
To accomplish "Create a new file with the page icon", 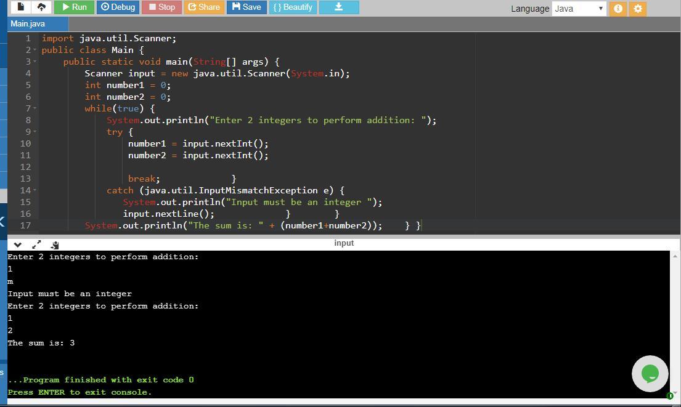I will (x=20, y=7).
